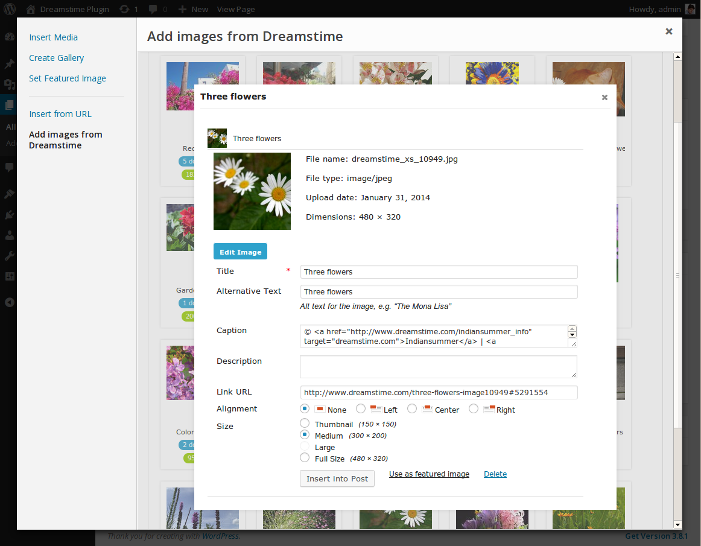Screen dimensions: 701x546
Task: Open the + New dropdown menu
Action: pos(194,9)
